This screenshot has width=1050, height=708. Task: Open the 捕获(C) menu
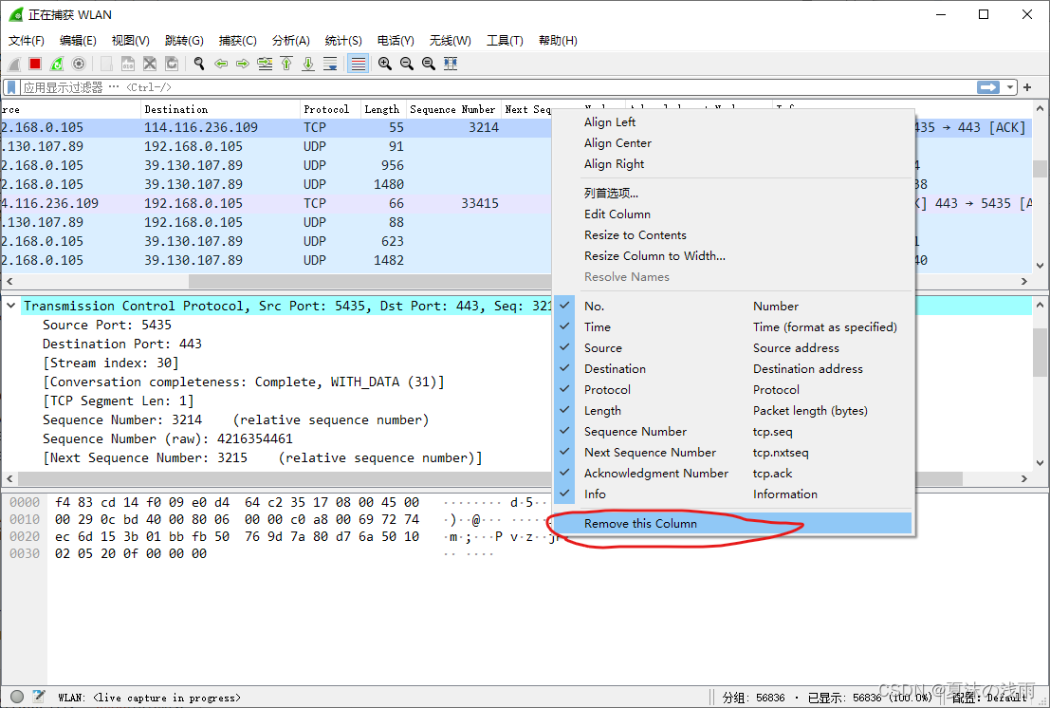[238, 40]
